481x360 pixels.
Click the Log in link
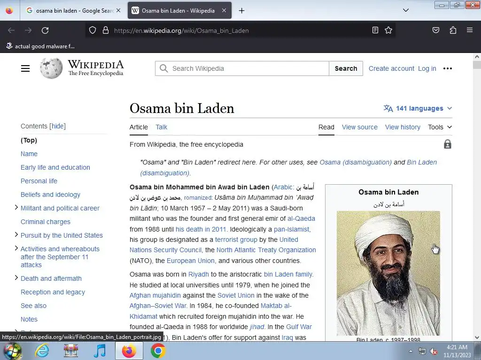click(x=427, y=68)
